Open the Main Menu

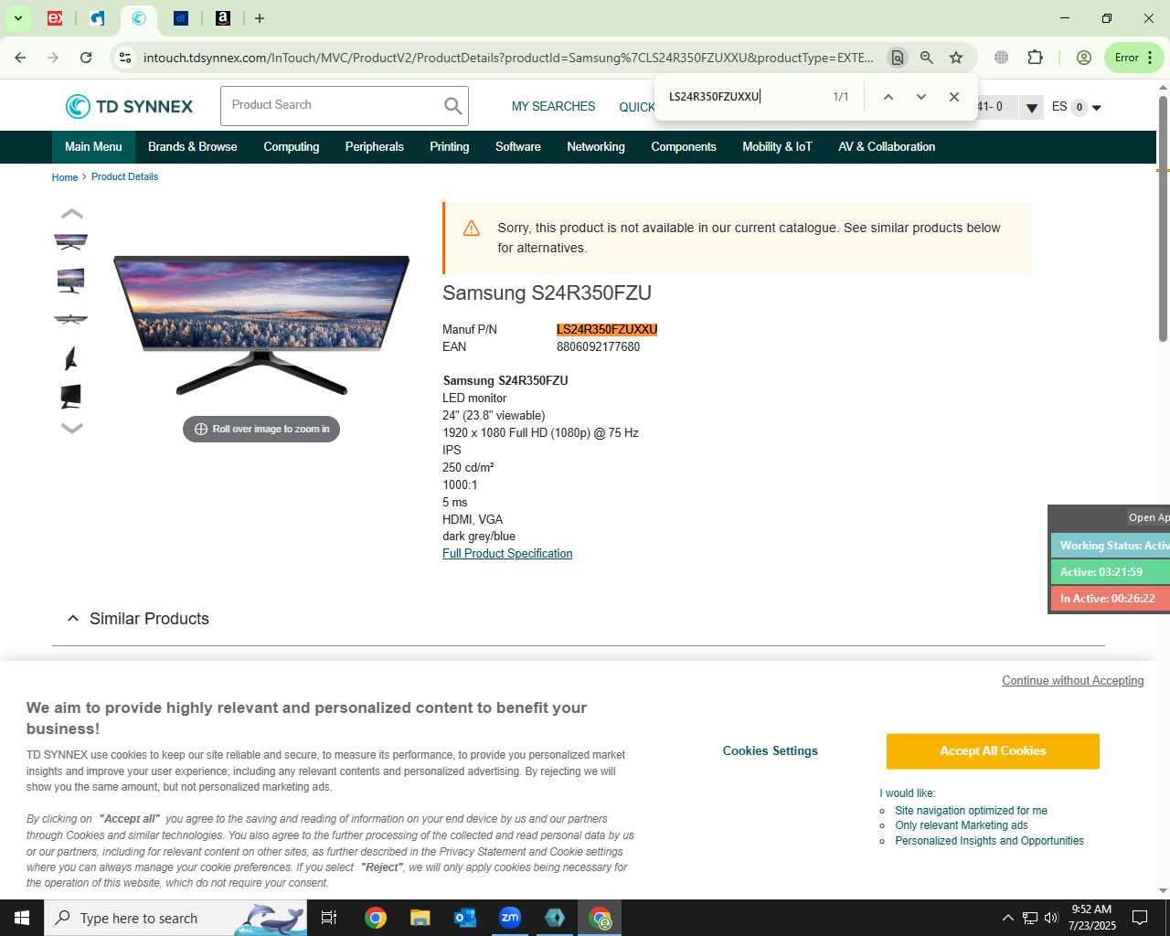click(93, 147)
